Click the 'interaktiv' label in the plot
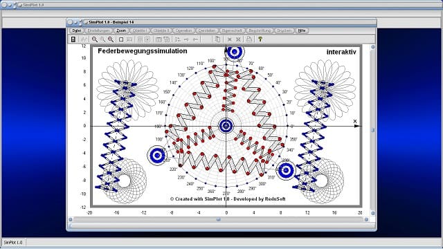This screenshot has height=249, width=443. [x=341, y=52]
